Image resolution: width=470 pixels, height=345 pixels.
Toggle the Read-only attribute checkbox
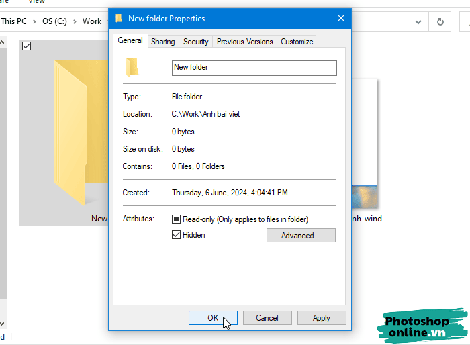[x=177, y=219]
